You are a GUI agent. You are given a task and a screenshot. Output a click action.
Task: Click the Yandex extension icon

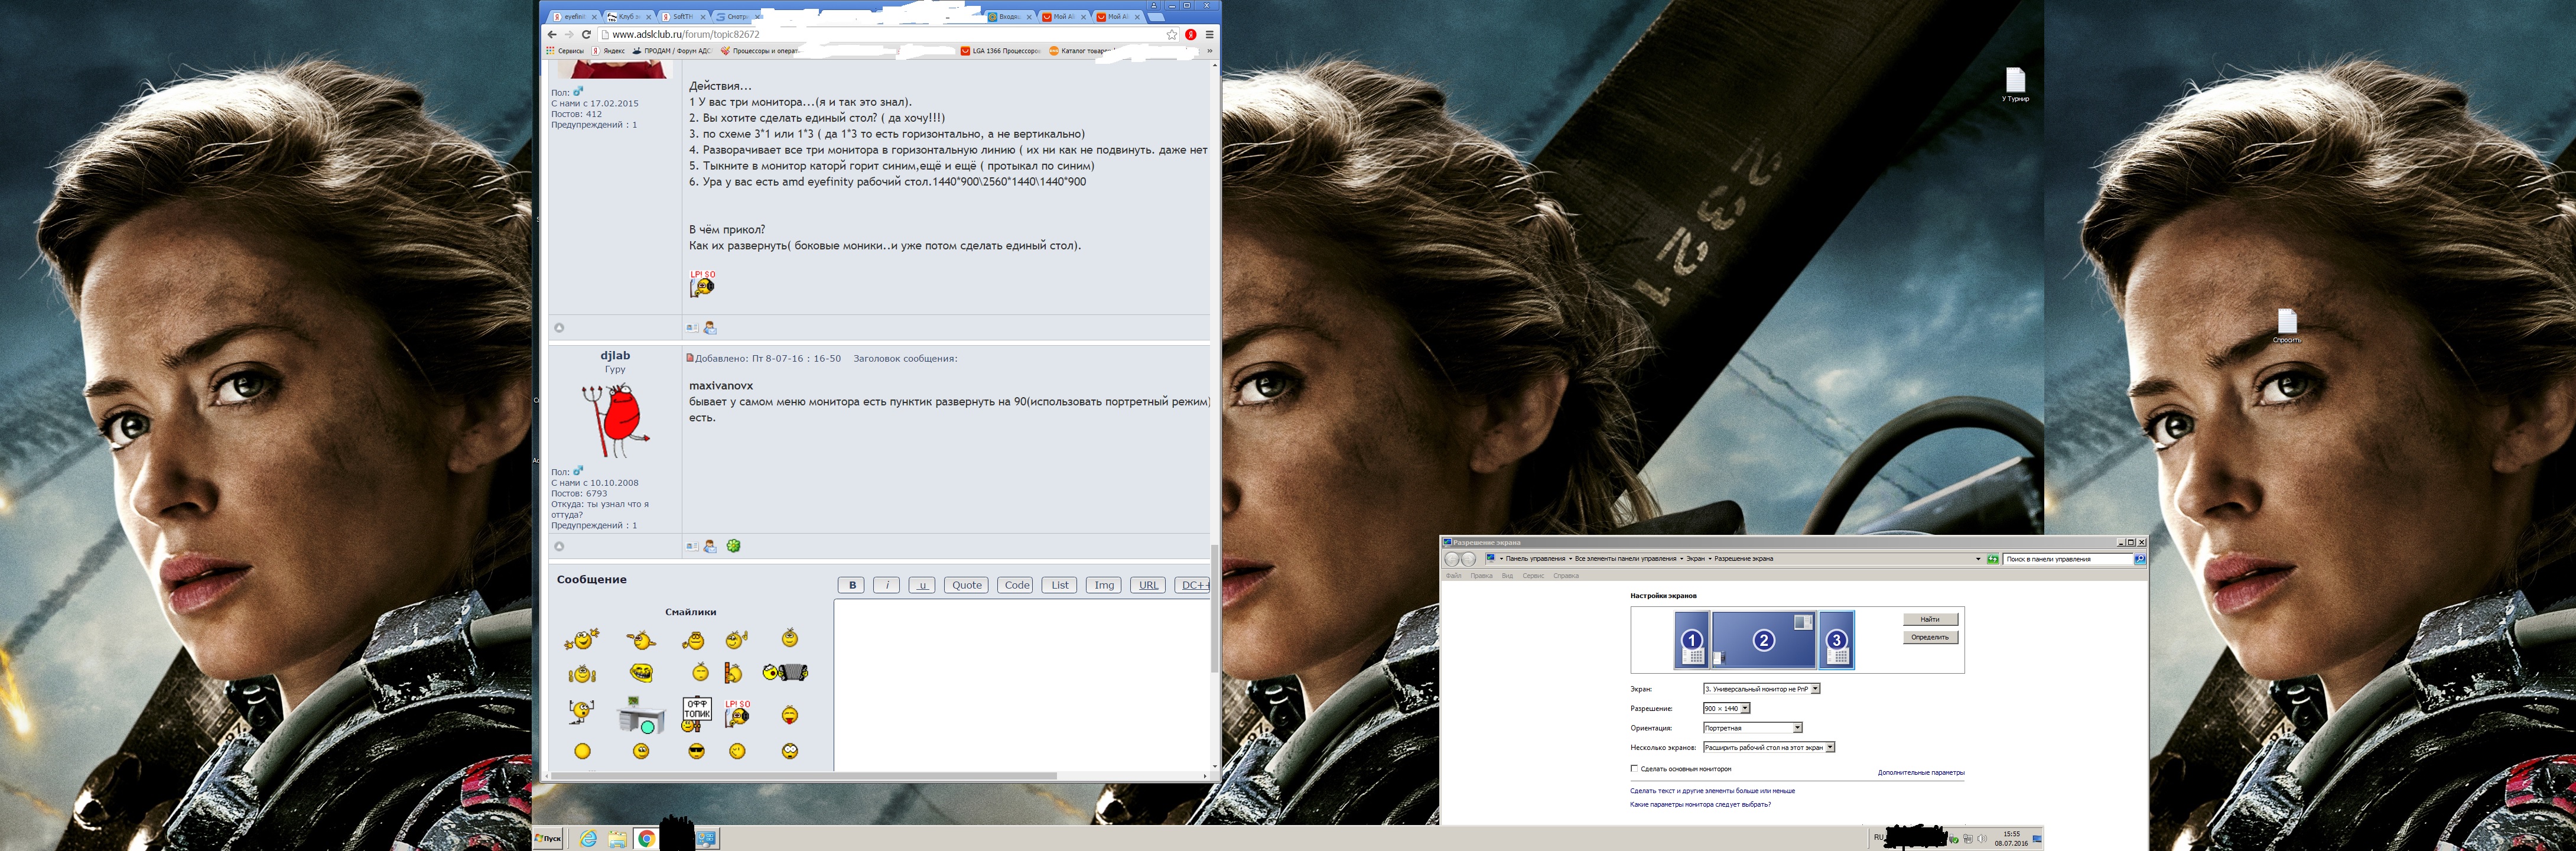[x=1190, y=34]
